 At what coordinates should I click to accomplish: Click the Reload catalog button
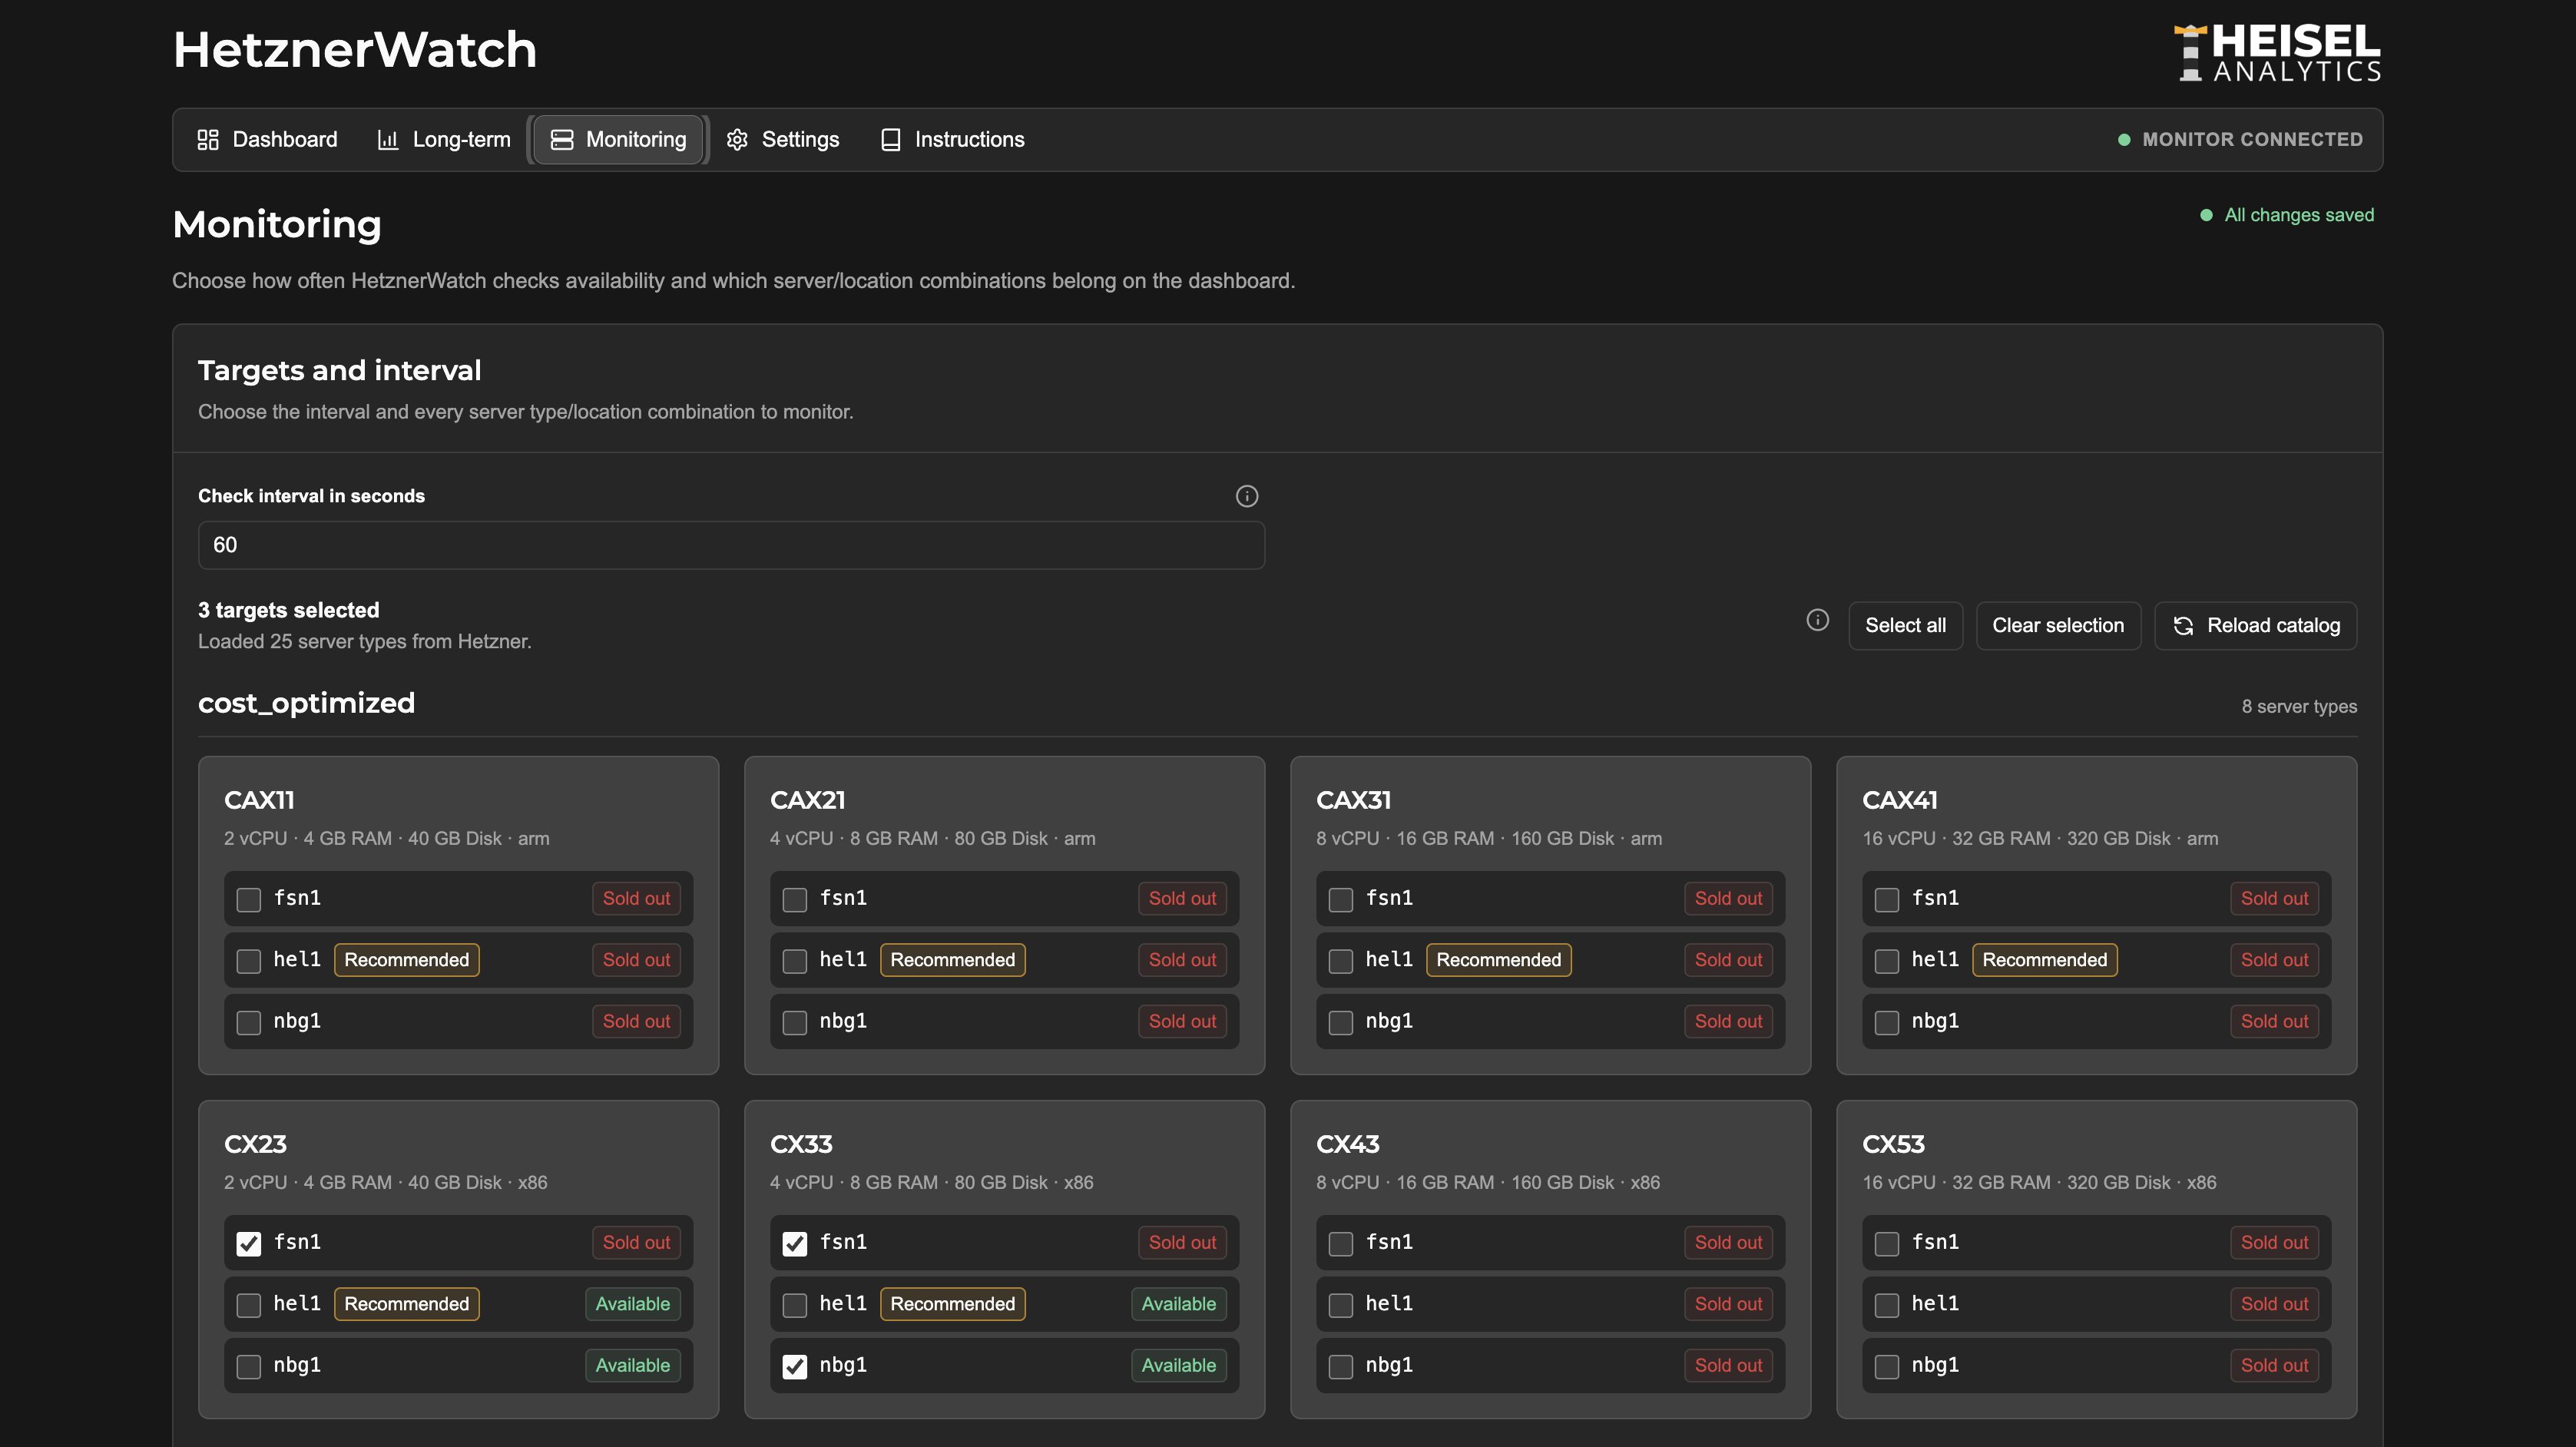(2255, 626)
